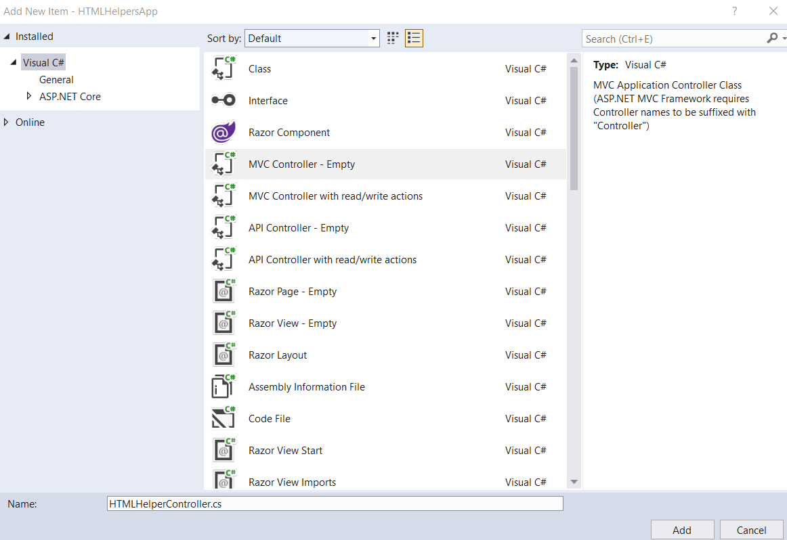The height and width of the screenshot is (540, 787).
Task: Select MVC Controller with read/write actions name
Action: 335,196
